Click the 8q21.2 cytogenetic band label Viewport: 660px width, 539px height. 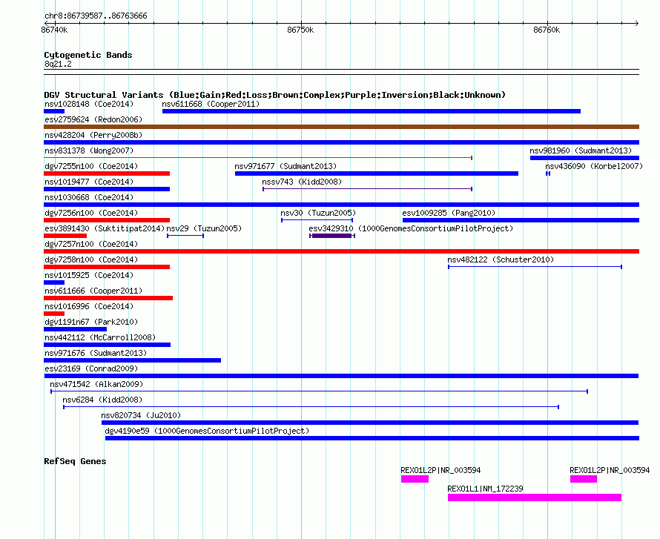[x=58, y=64]
